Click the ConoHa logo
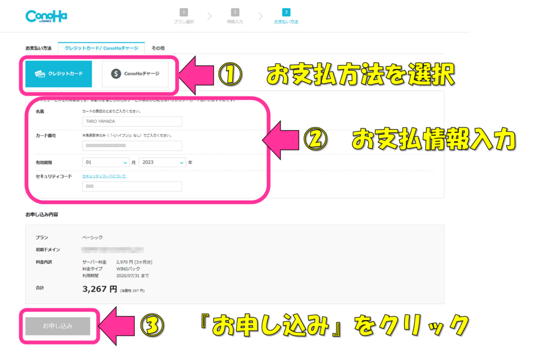535x352 pixels. 46,16
